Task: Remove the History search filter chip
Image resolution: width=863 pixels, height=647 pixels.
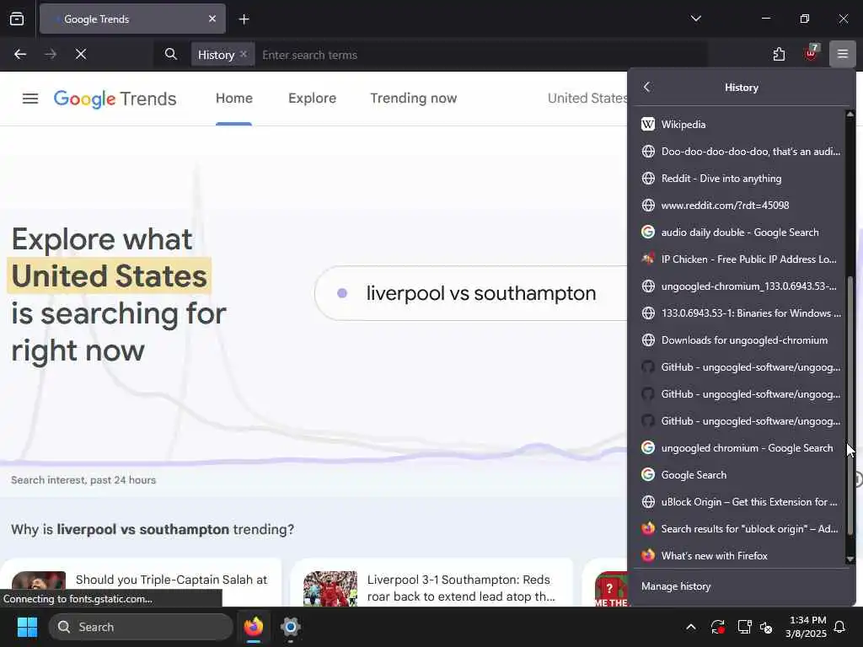Action: pyautogui.click(x=244, y=54)
